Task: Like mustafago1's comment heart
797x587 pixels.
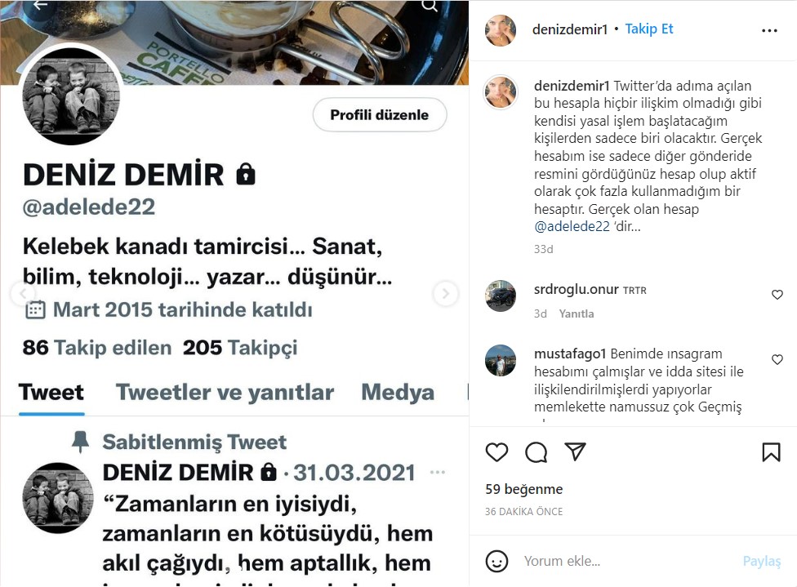Action: pyautogui.click(x=777, y=360)
